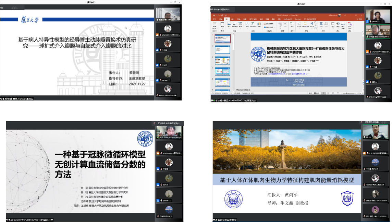Image resolution: width=392 pixels, height=222 pixels.
Task: Open the File tab in PowerPoint
Action: [214, 19]
